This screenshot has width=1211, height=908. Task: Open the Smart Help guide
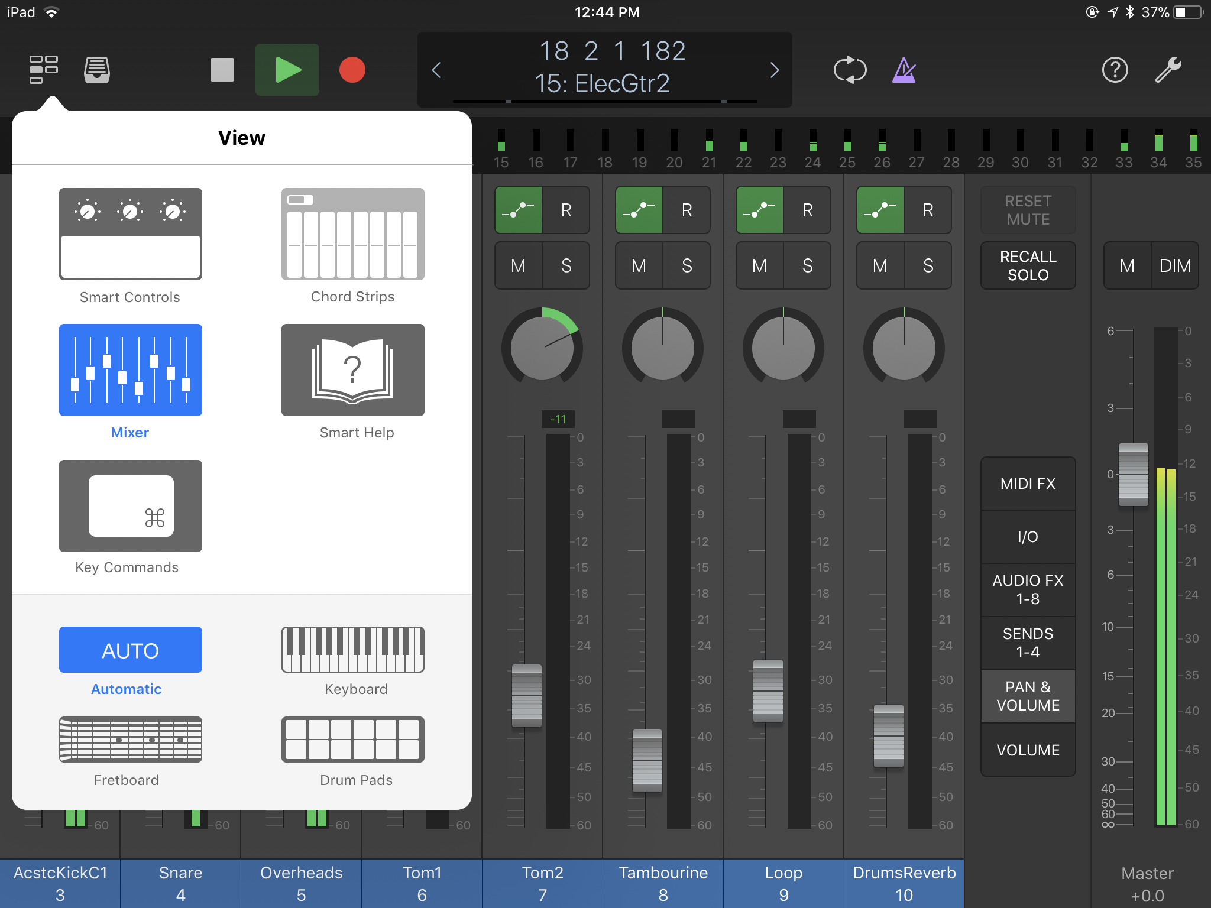352,371
